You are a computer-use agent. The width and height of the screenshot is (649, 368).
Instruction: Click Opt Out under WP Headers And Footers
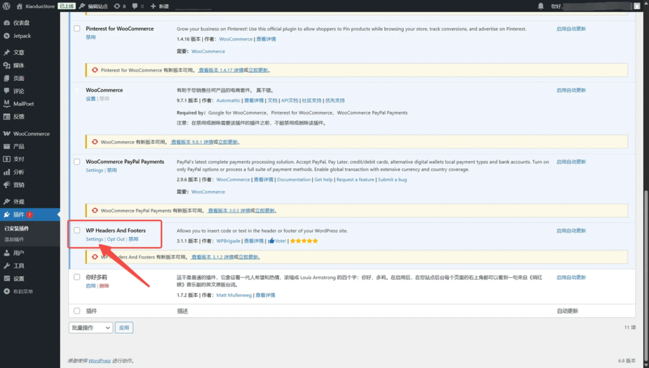tap(116, 239)
